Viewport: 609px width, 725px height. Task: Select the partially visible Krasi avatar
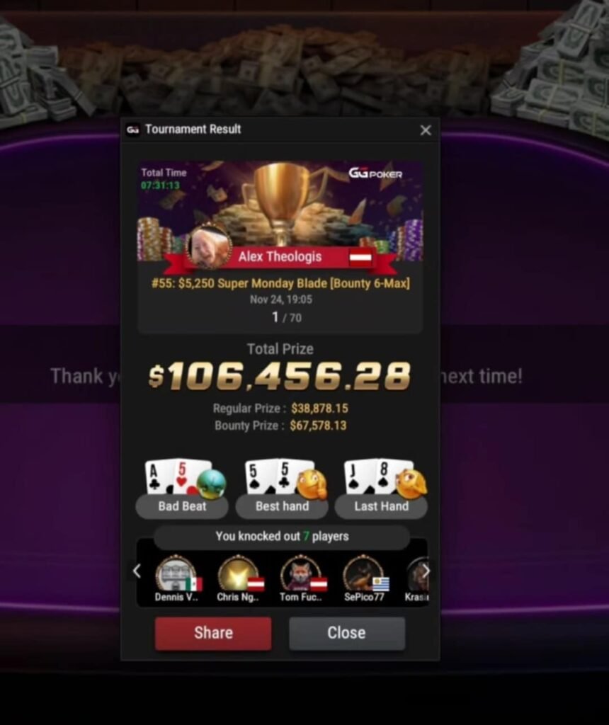pyautogui.click(x=418, y=575)
